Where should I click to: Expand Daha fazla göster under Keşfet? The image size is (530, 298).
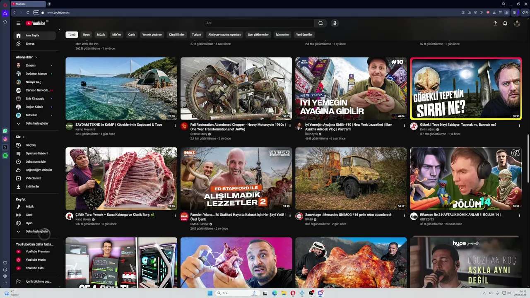34,231
